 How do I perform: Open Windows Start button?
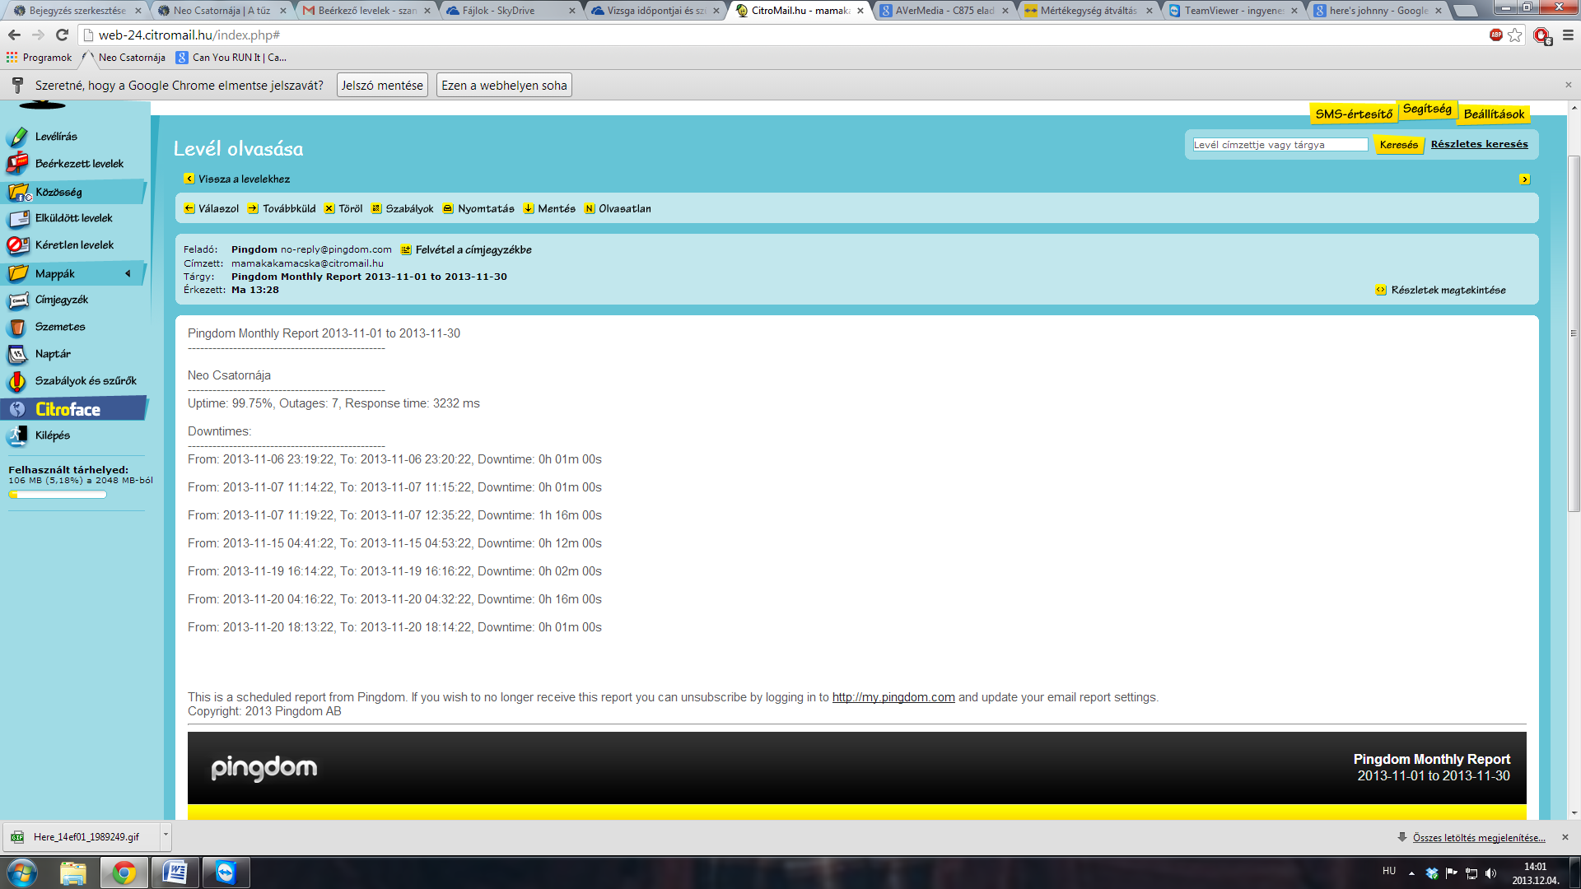pyautogui.click(x=22, y=873)
